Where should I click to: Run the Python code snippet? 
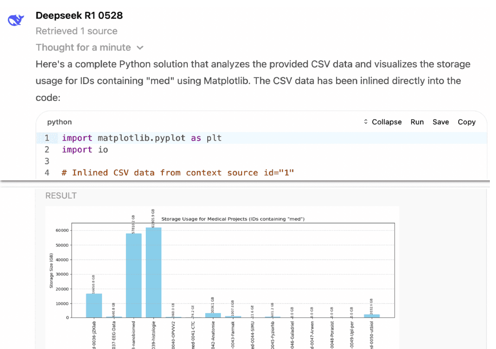point(417,122)
